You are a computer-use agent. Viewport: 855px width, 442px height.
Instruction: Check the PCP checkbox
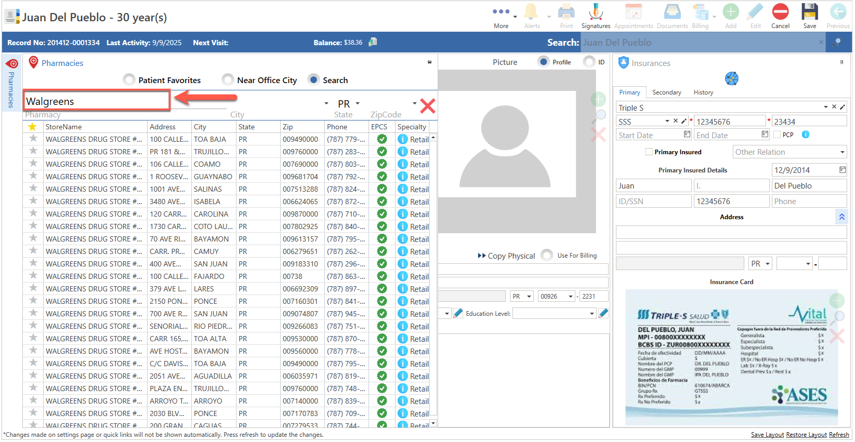tap(777, 135)
